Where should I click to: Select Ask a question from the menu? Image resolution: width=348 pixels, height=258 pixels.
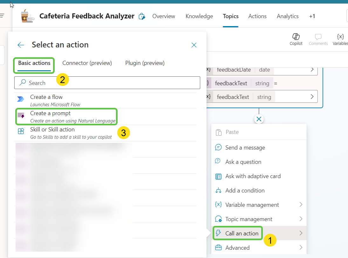click(243, 162)
